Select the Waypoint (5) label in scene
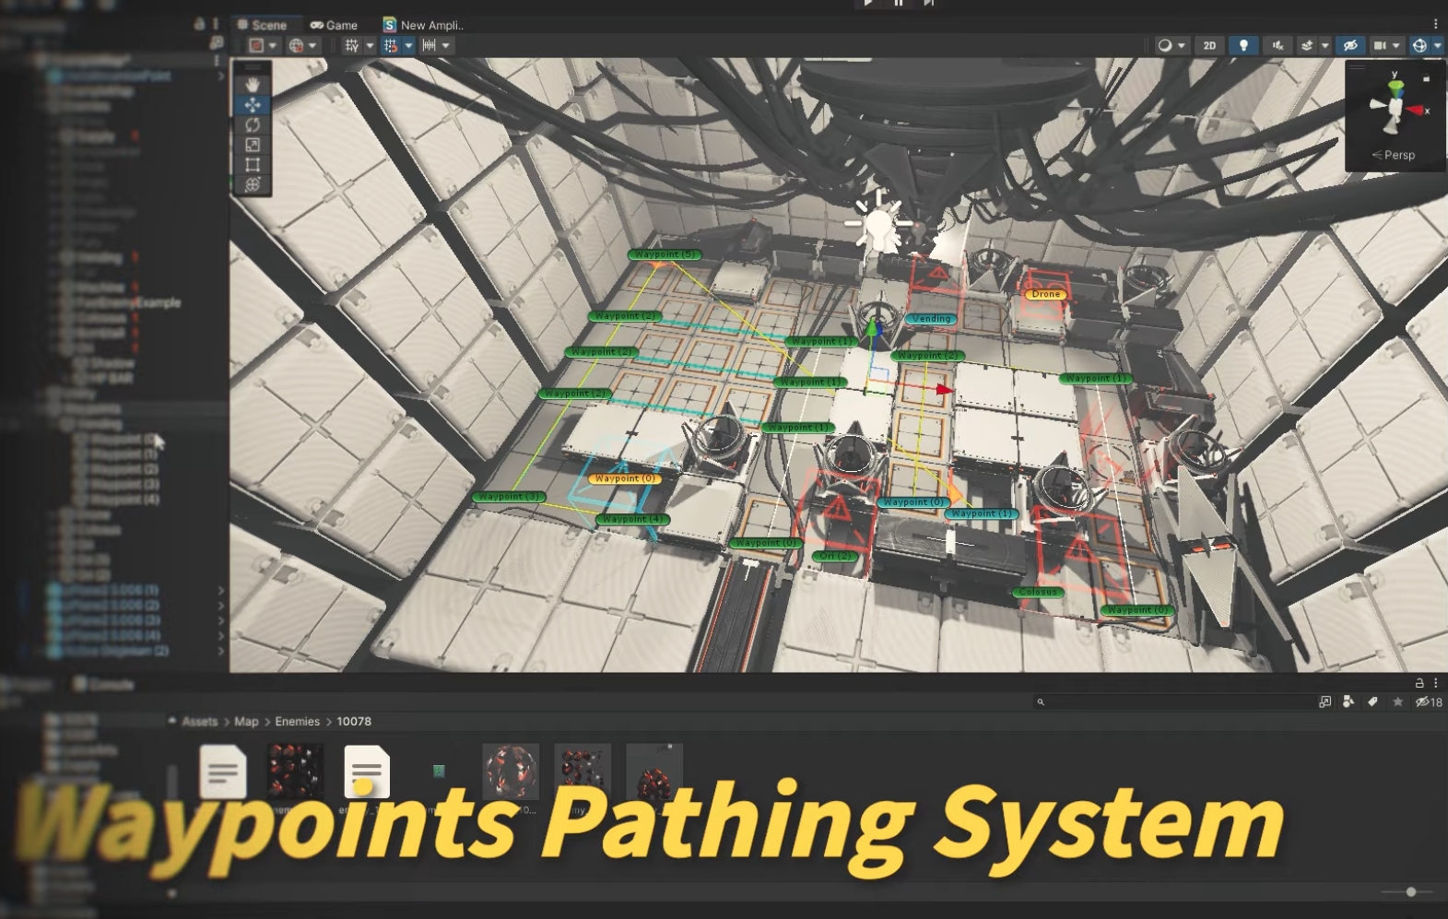The width and height of the screenshot is (1448, 919). click(x=665, y=254)
